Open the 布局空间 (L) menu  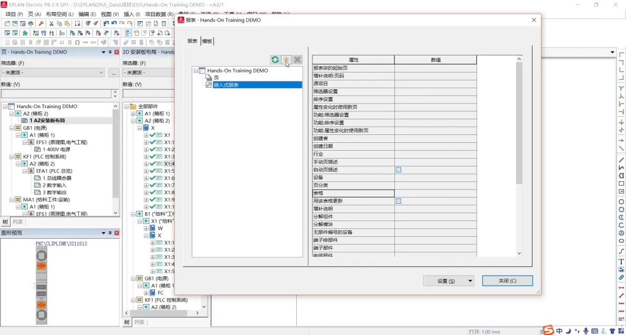coord(60,14)
